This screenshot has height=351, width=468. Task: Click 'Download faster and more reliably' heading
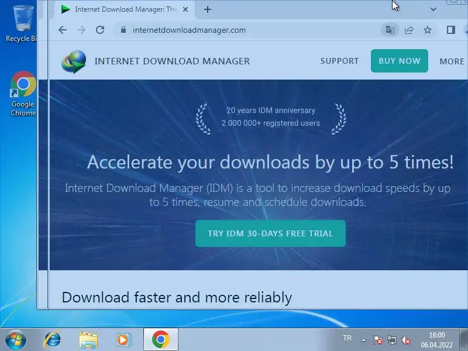(177, 298)
